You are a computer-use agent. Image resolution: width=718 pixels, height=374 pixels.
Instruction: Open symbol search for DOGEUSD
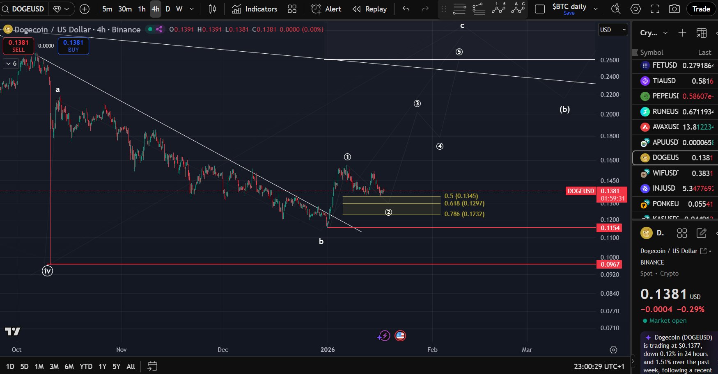point(24,9)
